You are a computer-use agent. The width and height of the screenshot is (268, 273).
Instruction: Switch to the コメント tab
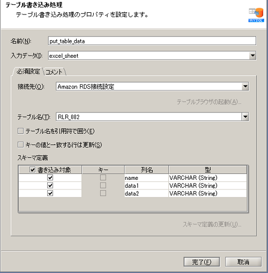coord(54,72)
